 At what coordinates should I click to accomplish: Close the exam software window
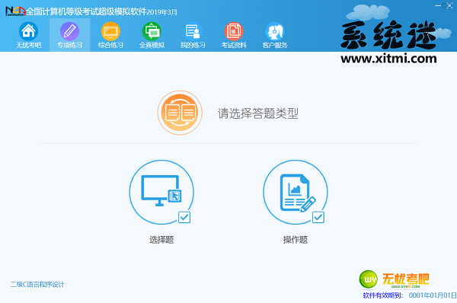click(x=449, y=5)
